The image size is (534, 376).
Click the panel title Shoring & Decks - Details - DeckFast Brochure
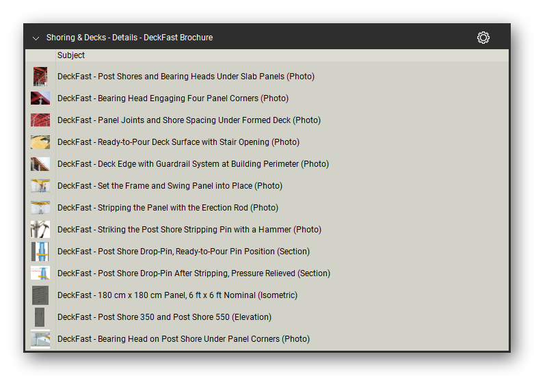(129, 38)
